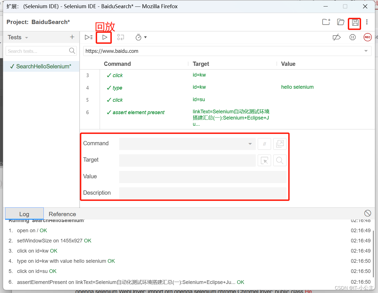
Task: Close the Selenium IDE window
Action: coord(365,6)
